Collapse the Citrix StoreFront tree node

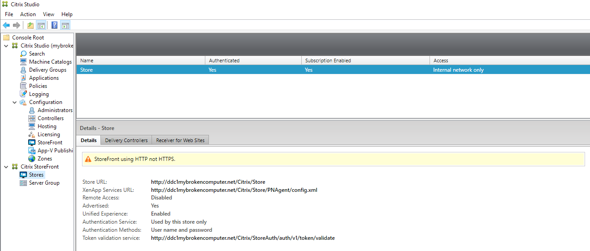point(6,167)
